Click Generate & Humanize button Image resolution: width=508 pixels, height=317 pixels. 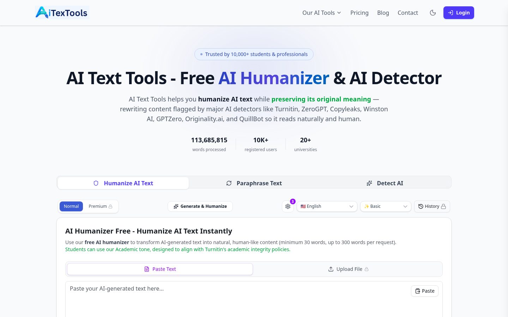click(x=200, y=206)
